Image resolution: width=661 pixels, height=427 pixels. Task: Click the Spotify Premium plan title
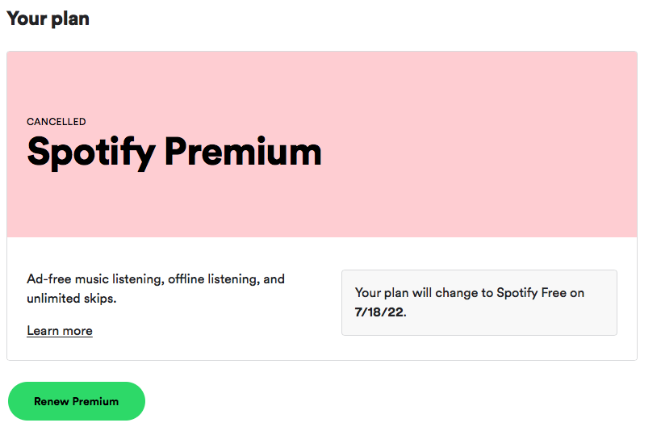click(174, 152)
